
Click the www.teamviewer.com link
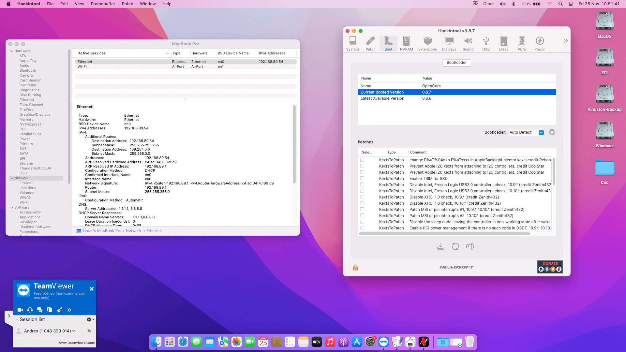coord(77,343)
